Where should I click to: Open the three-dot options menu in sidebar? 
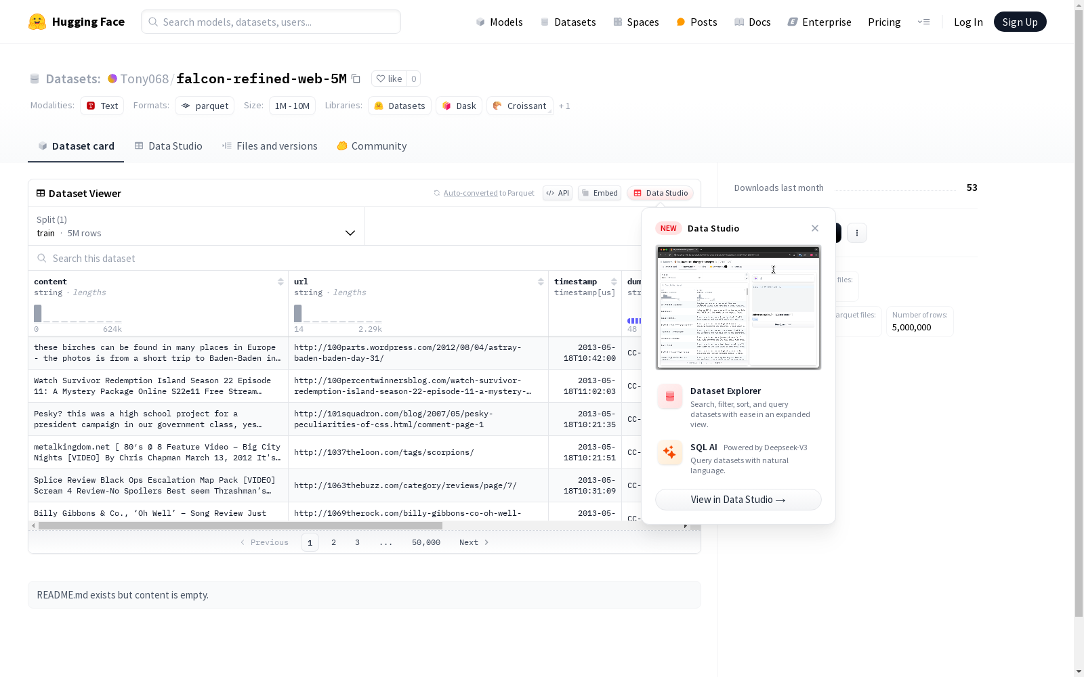point(857,233)
